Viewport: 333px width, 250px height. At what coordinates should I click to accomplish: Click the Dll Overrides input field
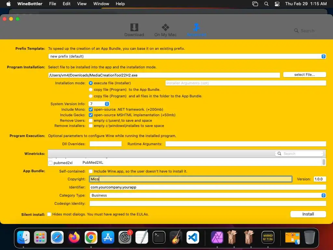[x=106, y=144]
